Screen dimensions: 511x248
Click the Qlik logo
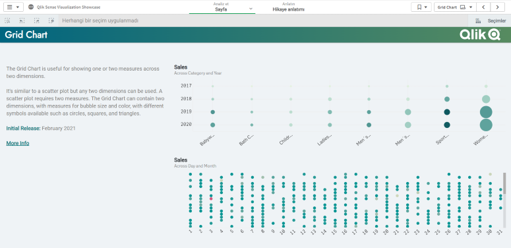coord(480,34)
